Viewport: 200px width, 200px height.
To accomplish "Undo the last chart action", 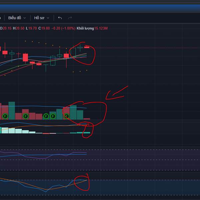I will point(60,18).
